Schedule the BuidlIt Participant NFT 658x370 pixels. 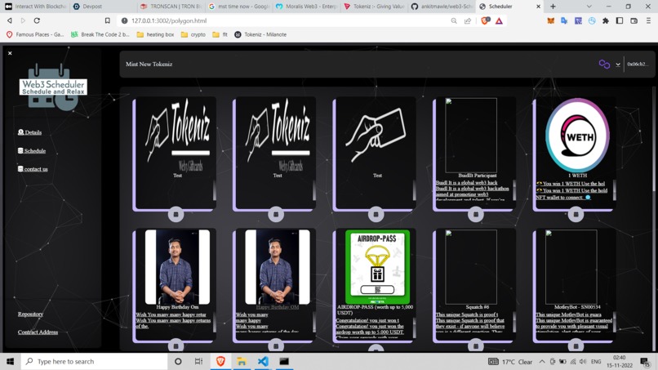coord(475,214)
